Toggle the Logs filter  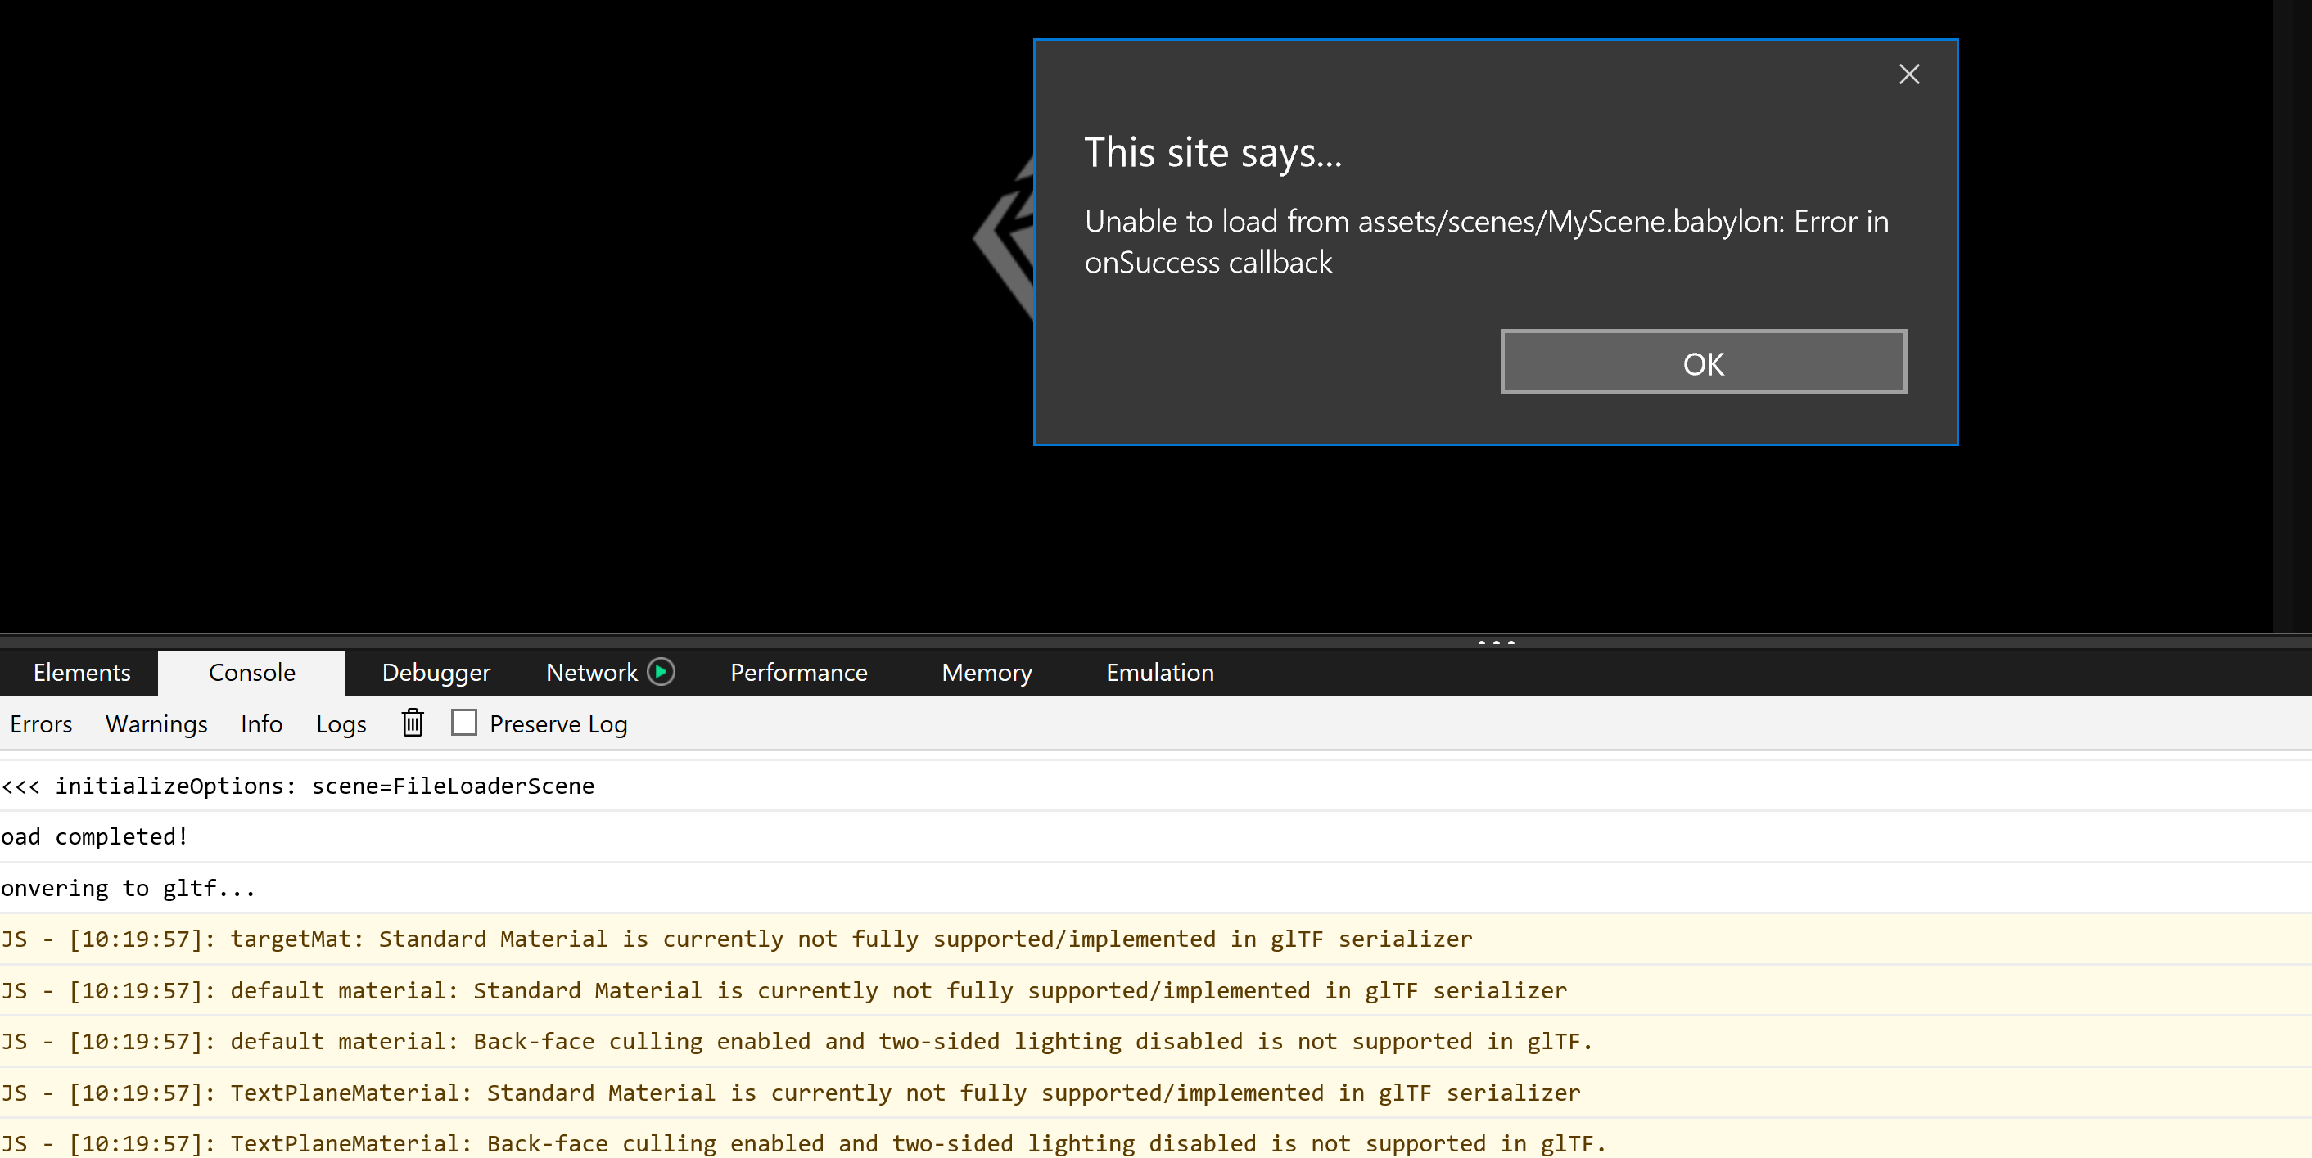click(341, 724)
